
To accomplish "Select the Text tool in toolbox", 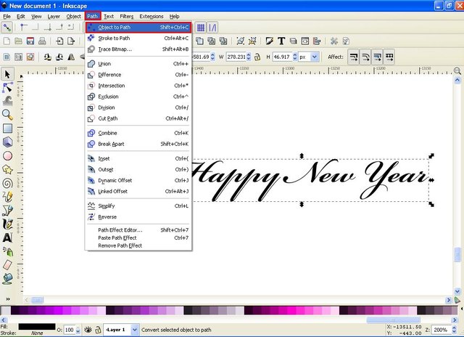I will coord(7,237).
